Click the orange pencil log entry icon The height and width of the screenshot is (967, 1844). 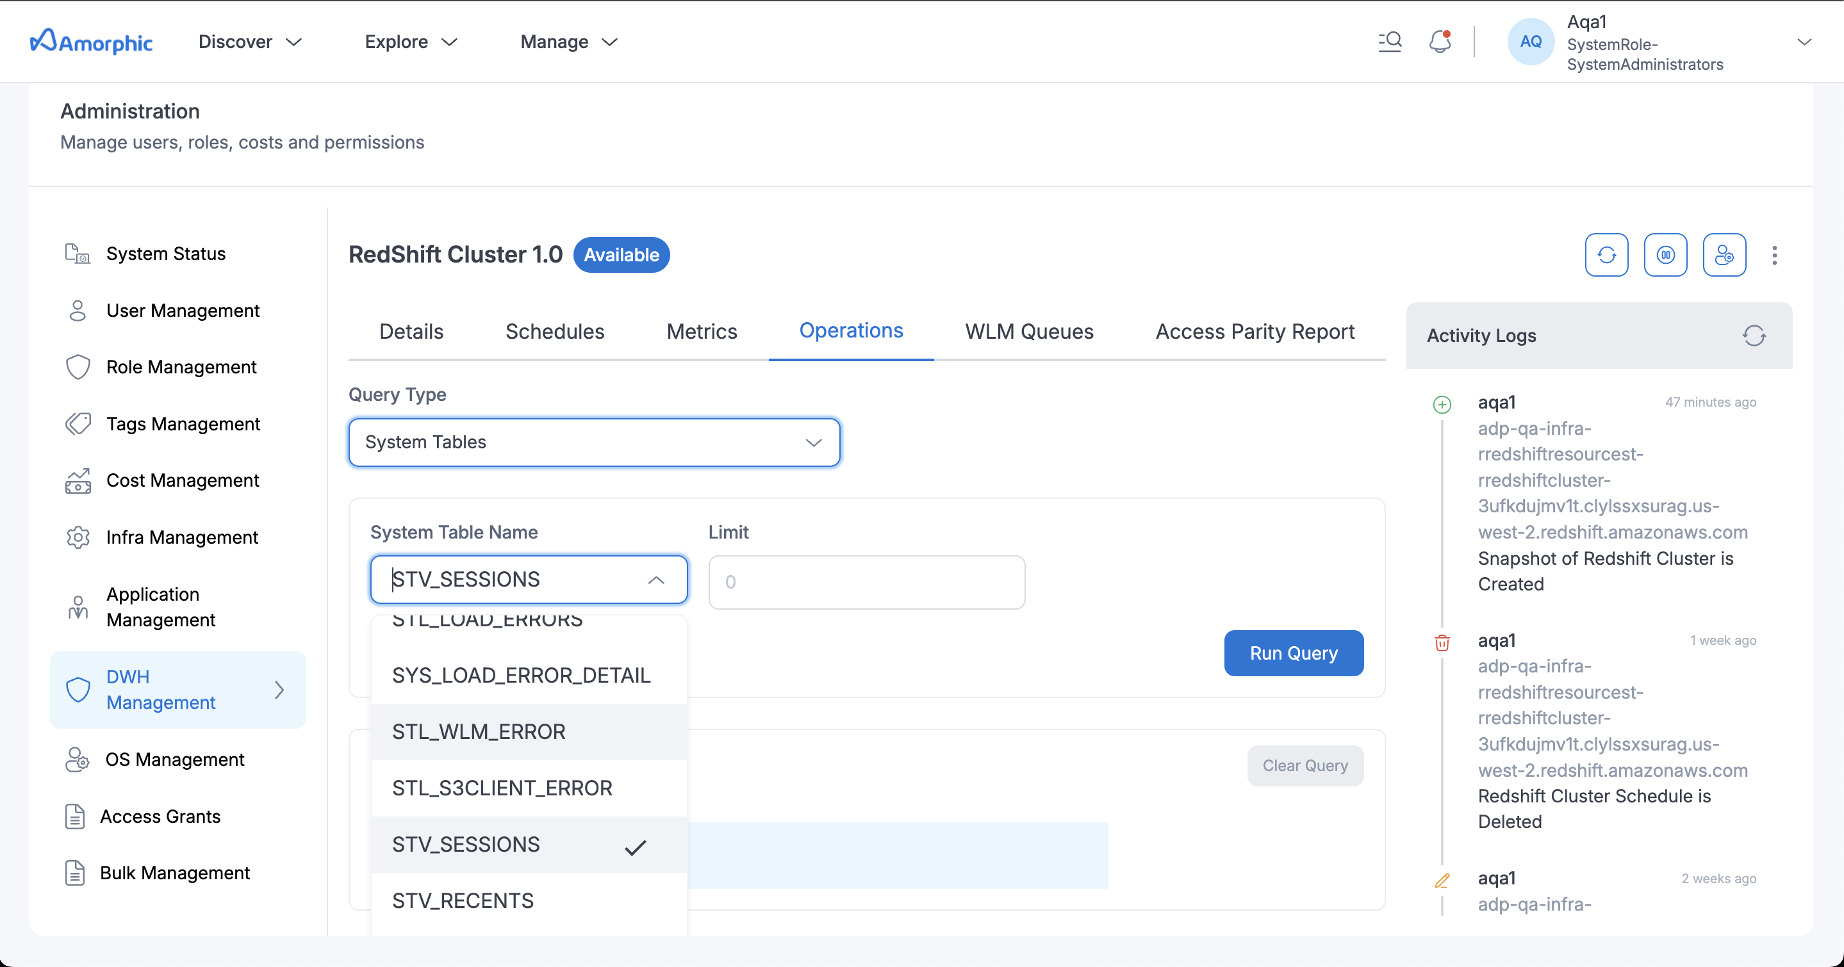pyautogui.click(x=1442, y=881)
